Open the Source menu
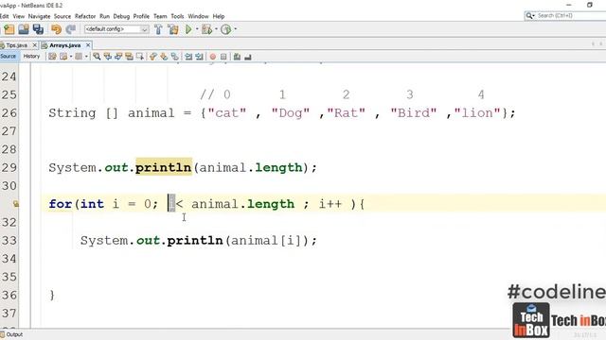 tap(62, 16)
